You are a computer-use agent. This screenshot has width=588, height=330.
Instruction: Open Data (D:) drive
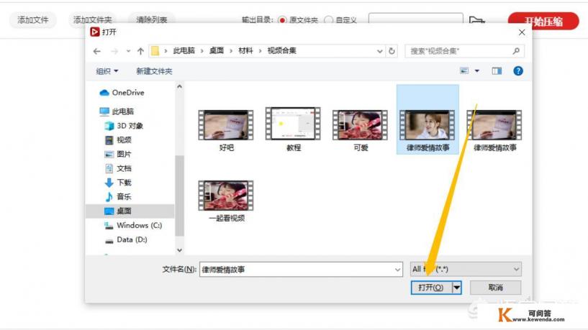point(126,239)
